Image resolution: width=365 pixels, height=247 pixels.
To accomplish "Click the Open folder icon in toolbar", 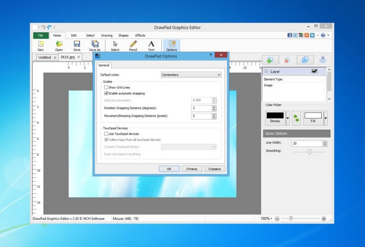I will [x=59, y=46].
